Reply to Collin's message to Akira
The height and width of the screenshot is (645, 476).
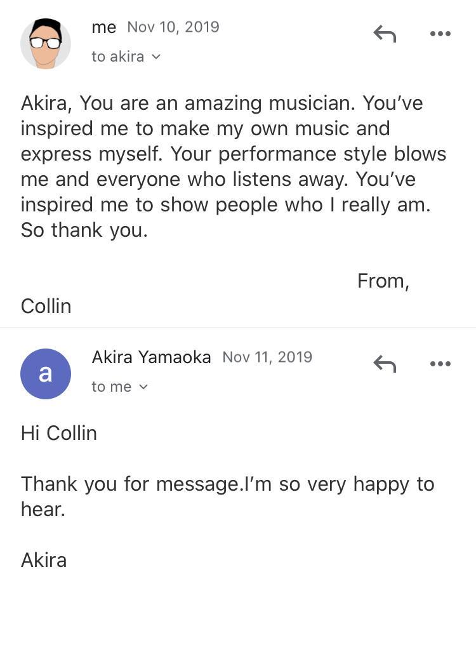pyautogui.click(x=385, y=33)
